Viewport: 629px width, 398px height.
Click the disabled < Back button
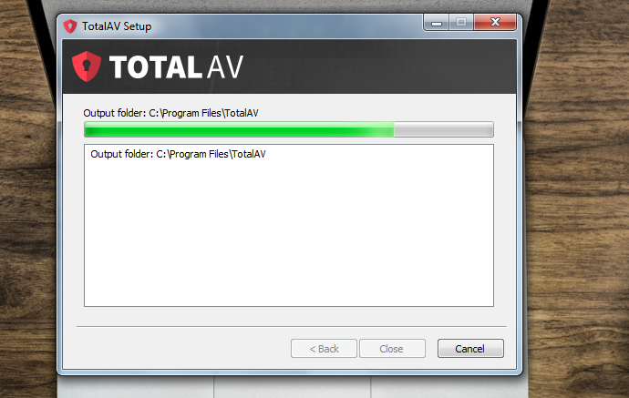click(x=324, y=349)
